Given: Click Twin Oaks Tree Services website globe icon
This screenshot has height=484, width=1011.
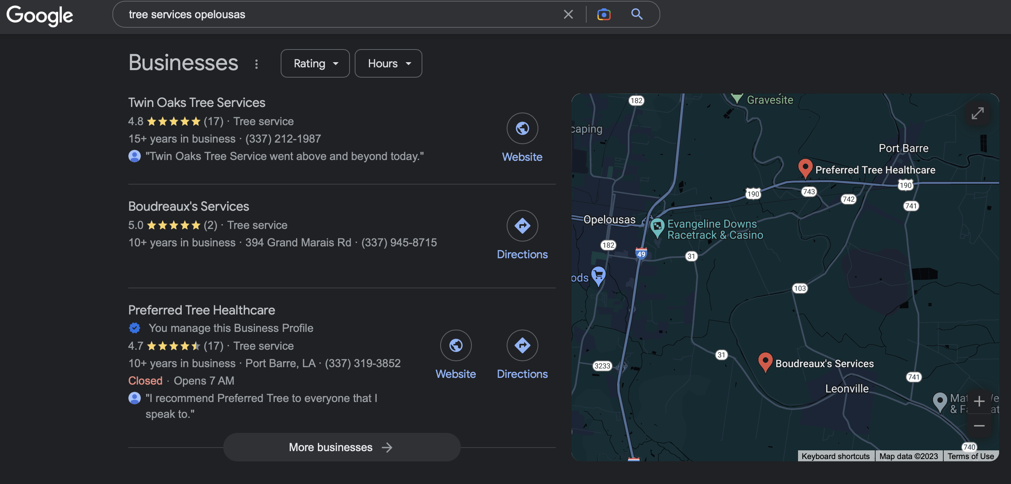Looking at the screenshot, I should tap(522, 128).
